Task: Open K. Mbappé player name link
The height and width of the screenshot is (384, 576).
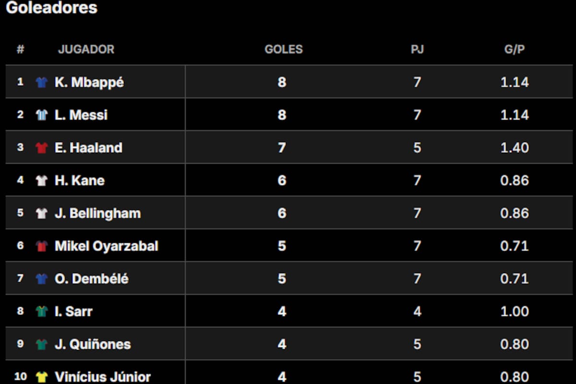Action: [x=89, y=83]
